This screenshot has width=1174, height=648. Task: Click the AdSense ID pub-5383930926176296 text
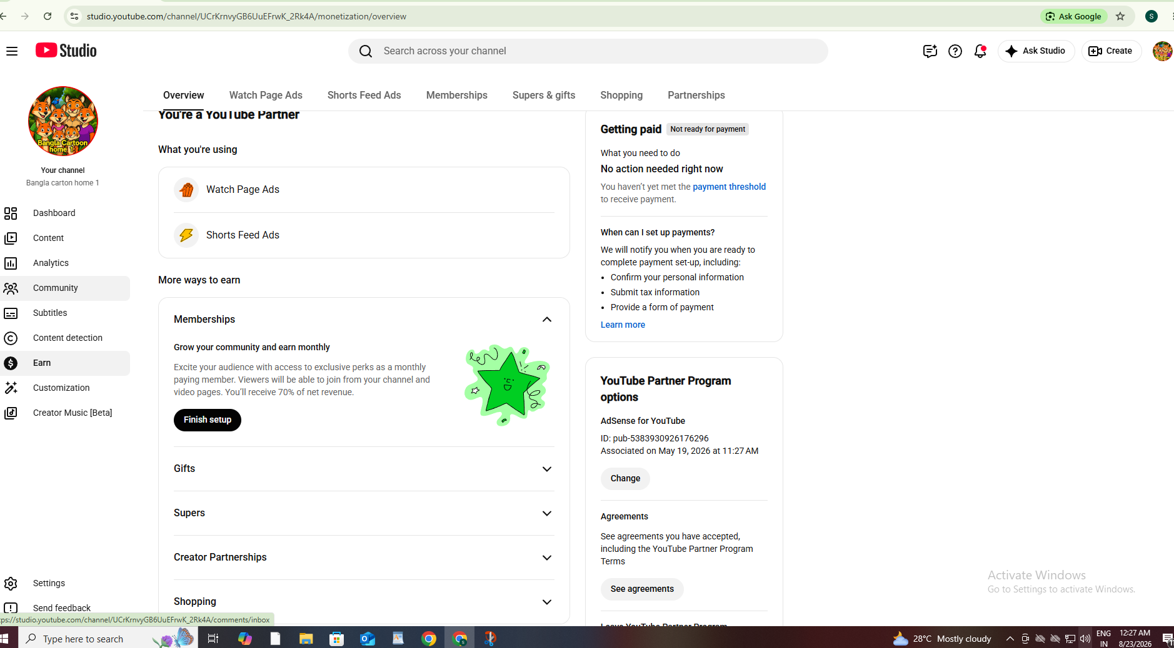click(655, 438)
